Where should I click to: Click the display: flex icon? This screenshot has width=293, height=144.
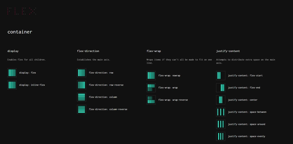(x=12, y=73)
